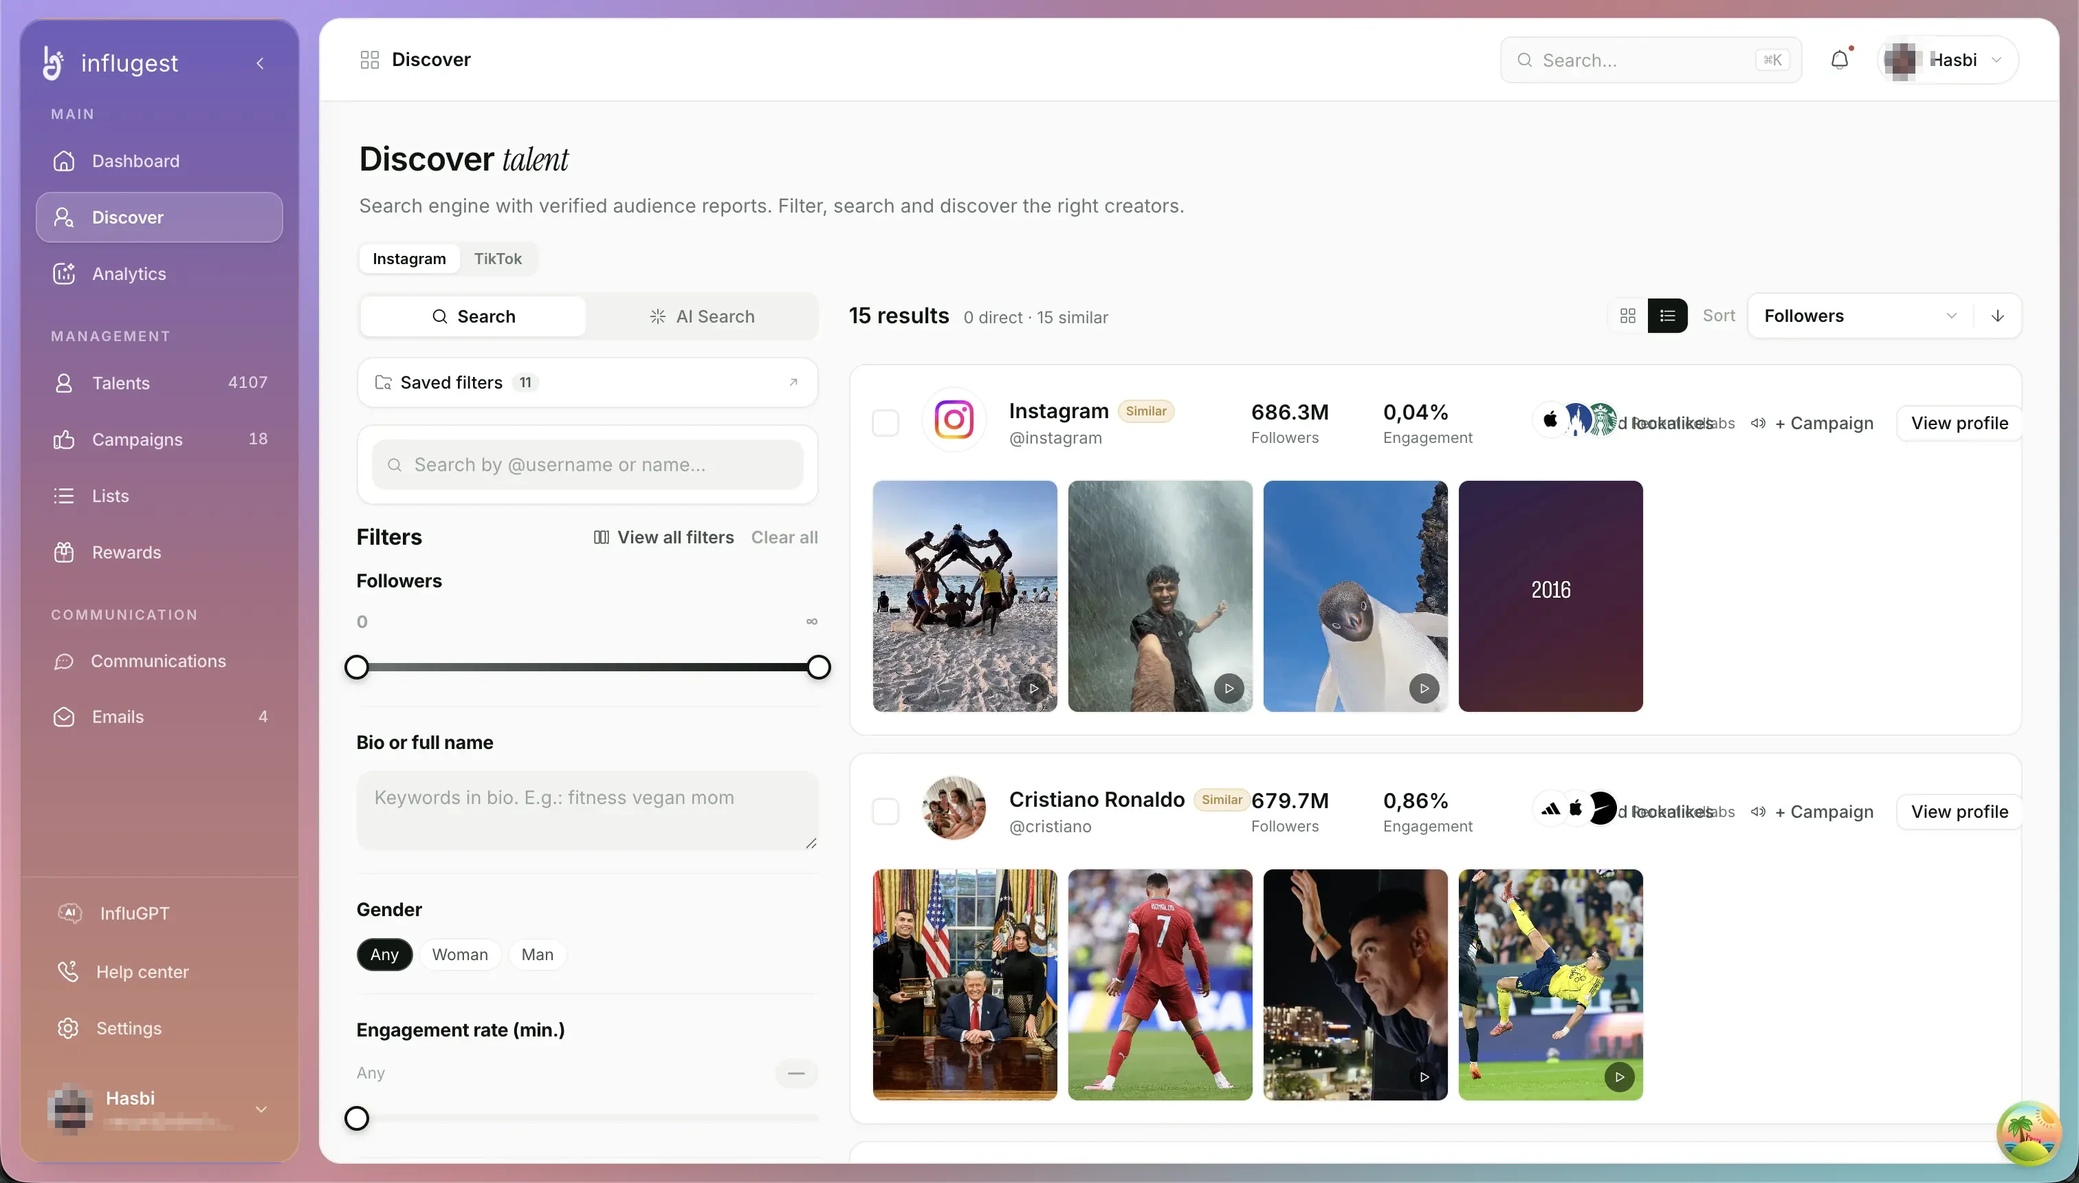Open Cristiano's Oval Office photo thumbnail

965,985
